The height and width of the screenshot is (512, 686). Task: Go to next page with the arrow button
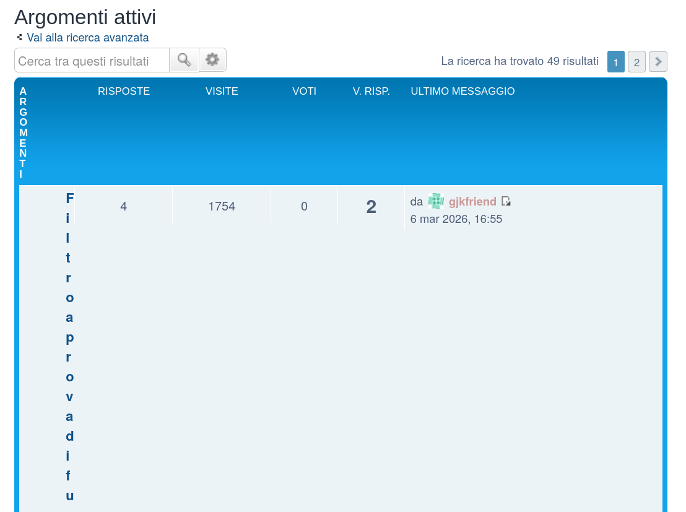(x=658, y=62)
